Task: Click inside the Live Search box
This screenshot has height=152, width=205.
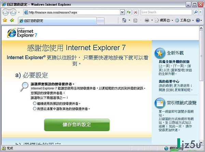Action: [166, 12]
